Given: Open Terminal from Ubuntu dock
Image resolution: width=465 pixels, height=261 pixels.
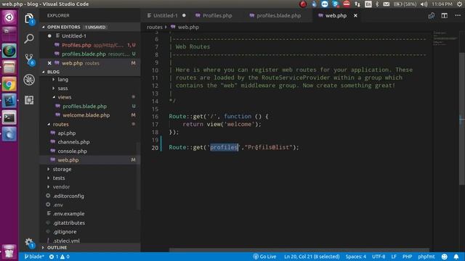Looking at the screenshot, I should point(9,117).
